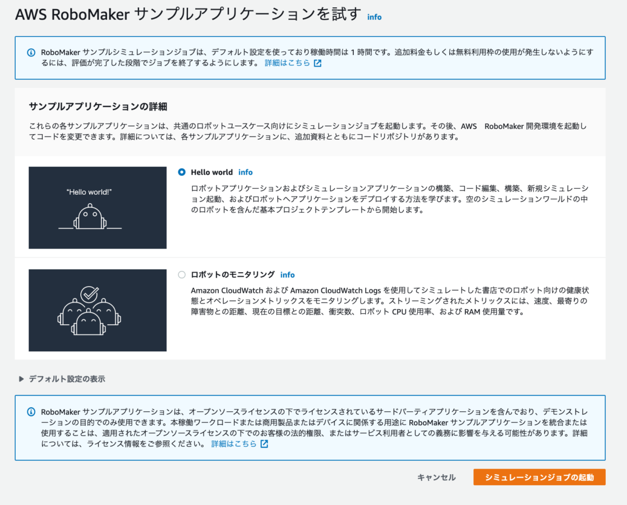Click external link icon in the top notice

pos(317,63)
